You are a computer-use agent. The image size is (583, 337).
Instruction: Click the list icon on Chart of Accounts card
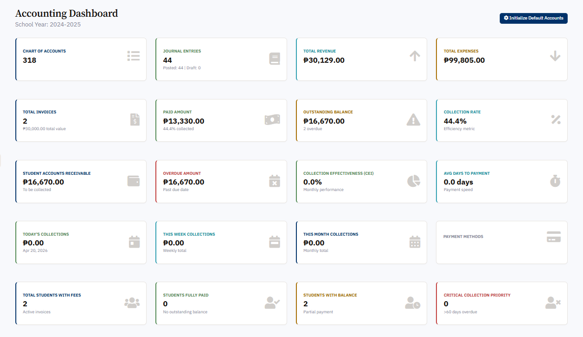[x=134, y=56]
